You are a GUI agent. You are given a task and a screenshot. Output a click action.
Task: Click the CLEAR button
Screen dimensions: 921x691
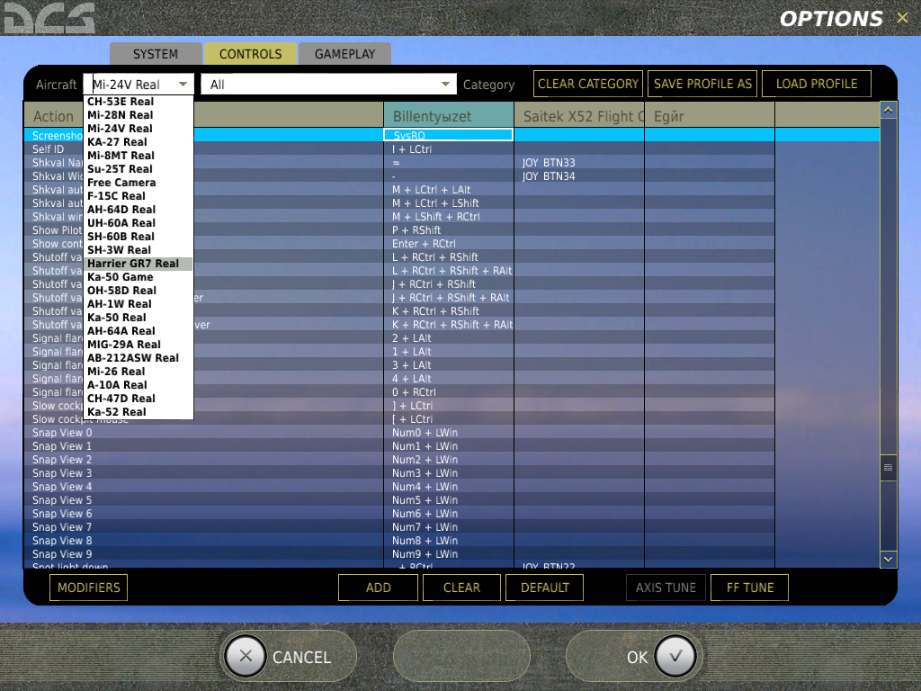pyautogui.click(x=461, y=587)
